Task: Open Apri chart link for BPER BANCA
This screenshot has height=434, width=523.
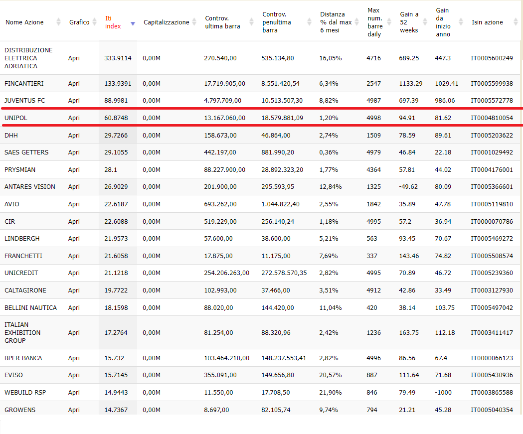Action: [x=74, y=358]
